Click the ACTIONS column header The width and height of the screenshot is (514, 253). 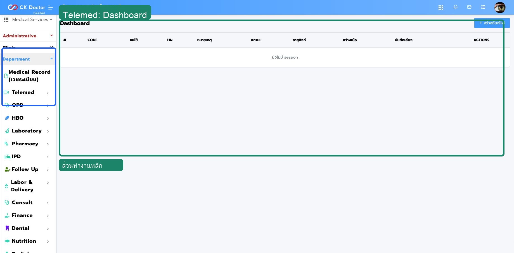click(481, 40)
